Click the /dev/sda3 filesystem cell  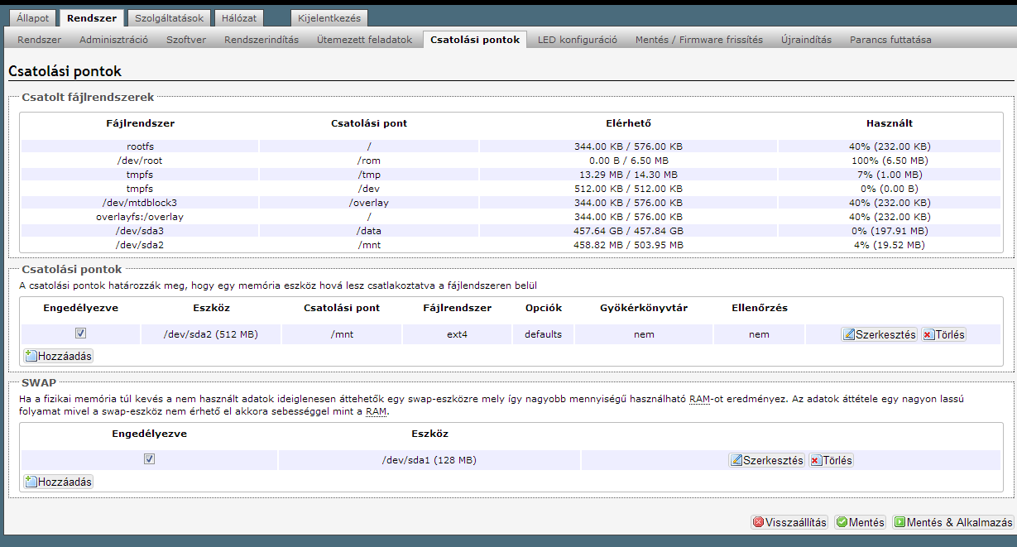click(x=140, y=231)
